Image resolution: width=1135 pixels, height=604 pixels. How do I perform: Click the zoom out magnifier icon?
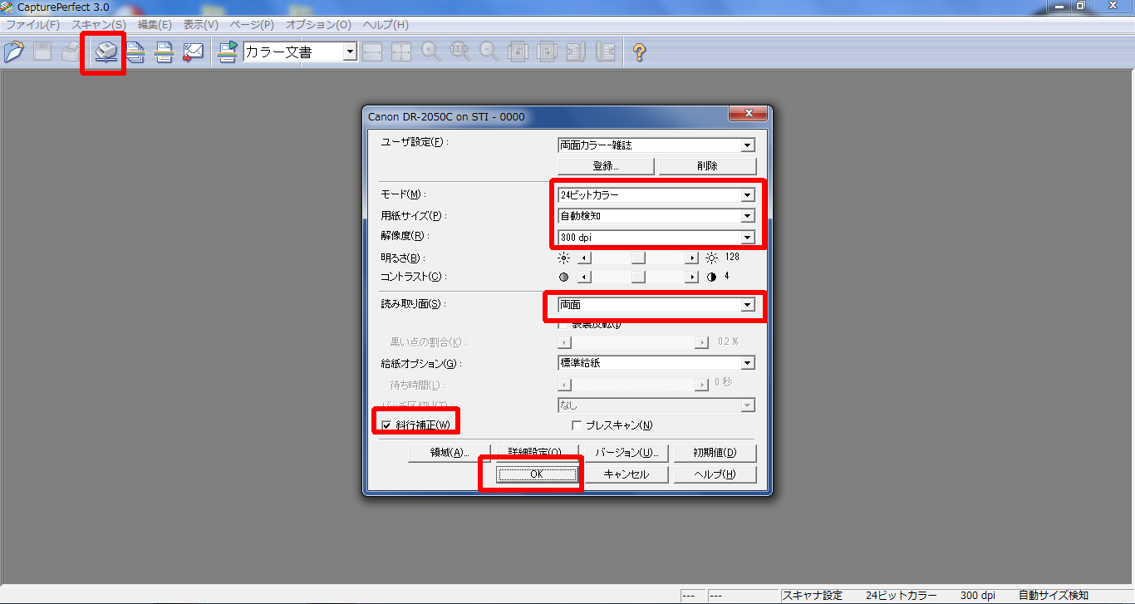click(489, 52)
